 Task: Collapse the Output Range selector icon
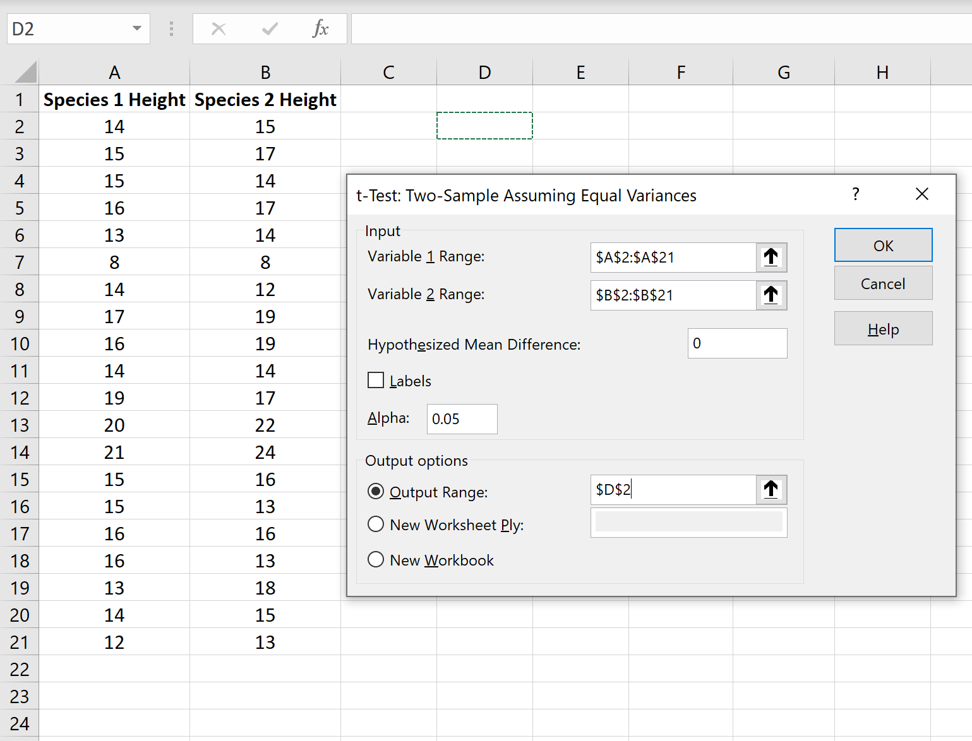[x=771, y=490]
